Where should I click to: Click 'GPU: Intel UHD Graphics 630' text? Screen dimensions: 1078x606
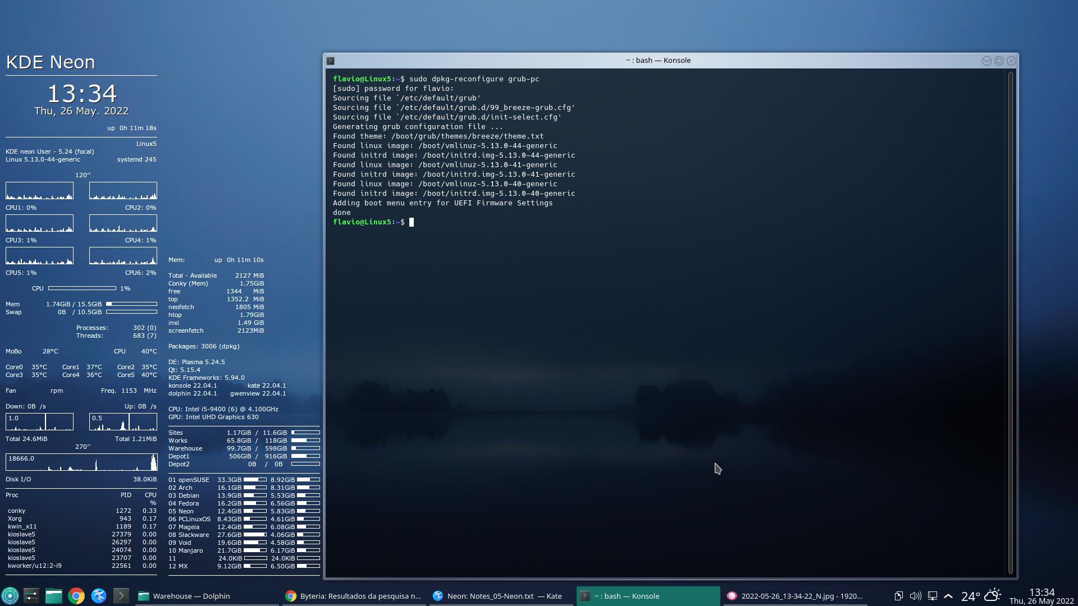click(x=213, y=417)
